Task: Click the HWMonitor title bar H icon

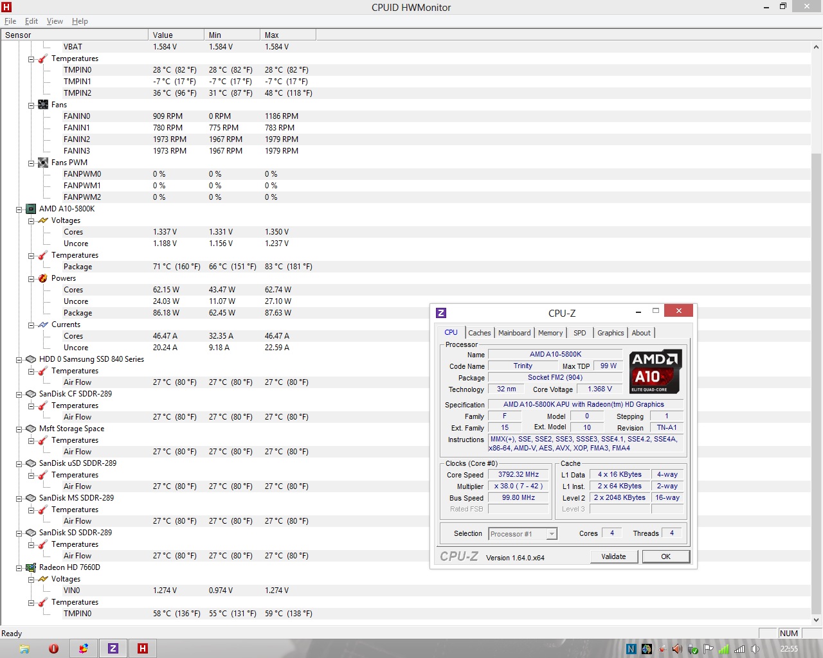Action: 7,8
